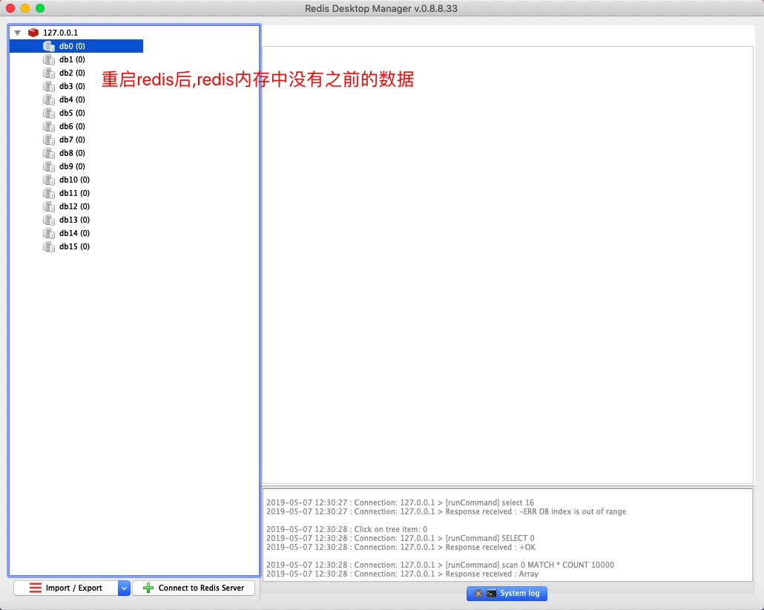Viewport: 764px width, 610px height.
Task: Click the database icon beside db11
Action: 49,193
